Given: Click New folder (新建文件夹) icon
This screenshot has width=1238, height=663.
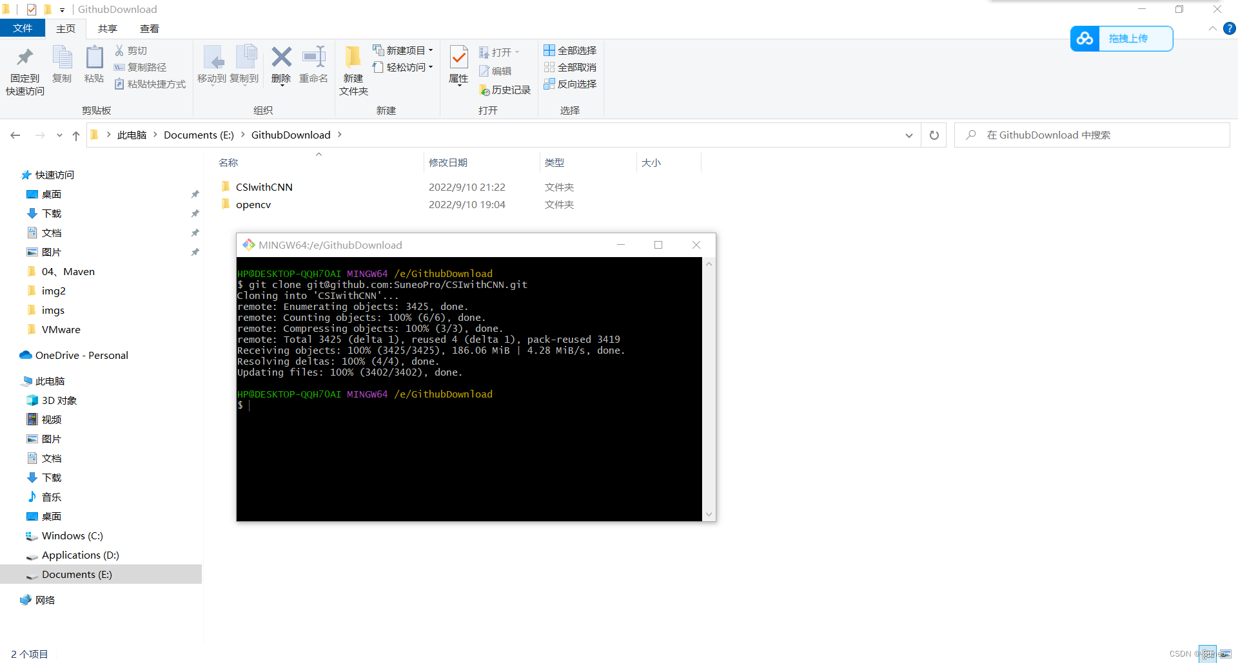Looking at the screenshot, I should (353, 57).
